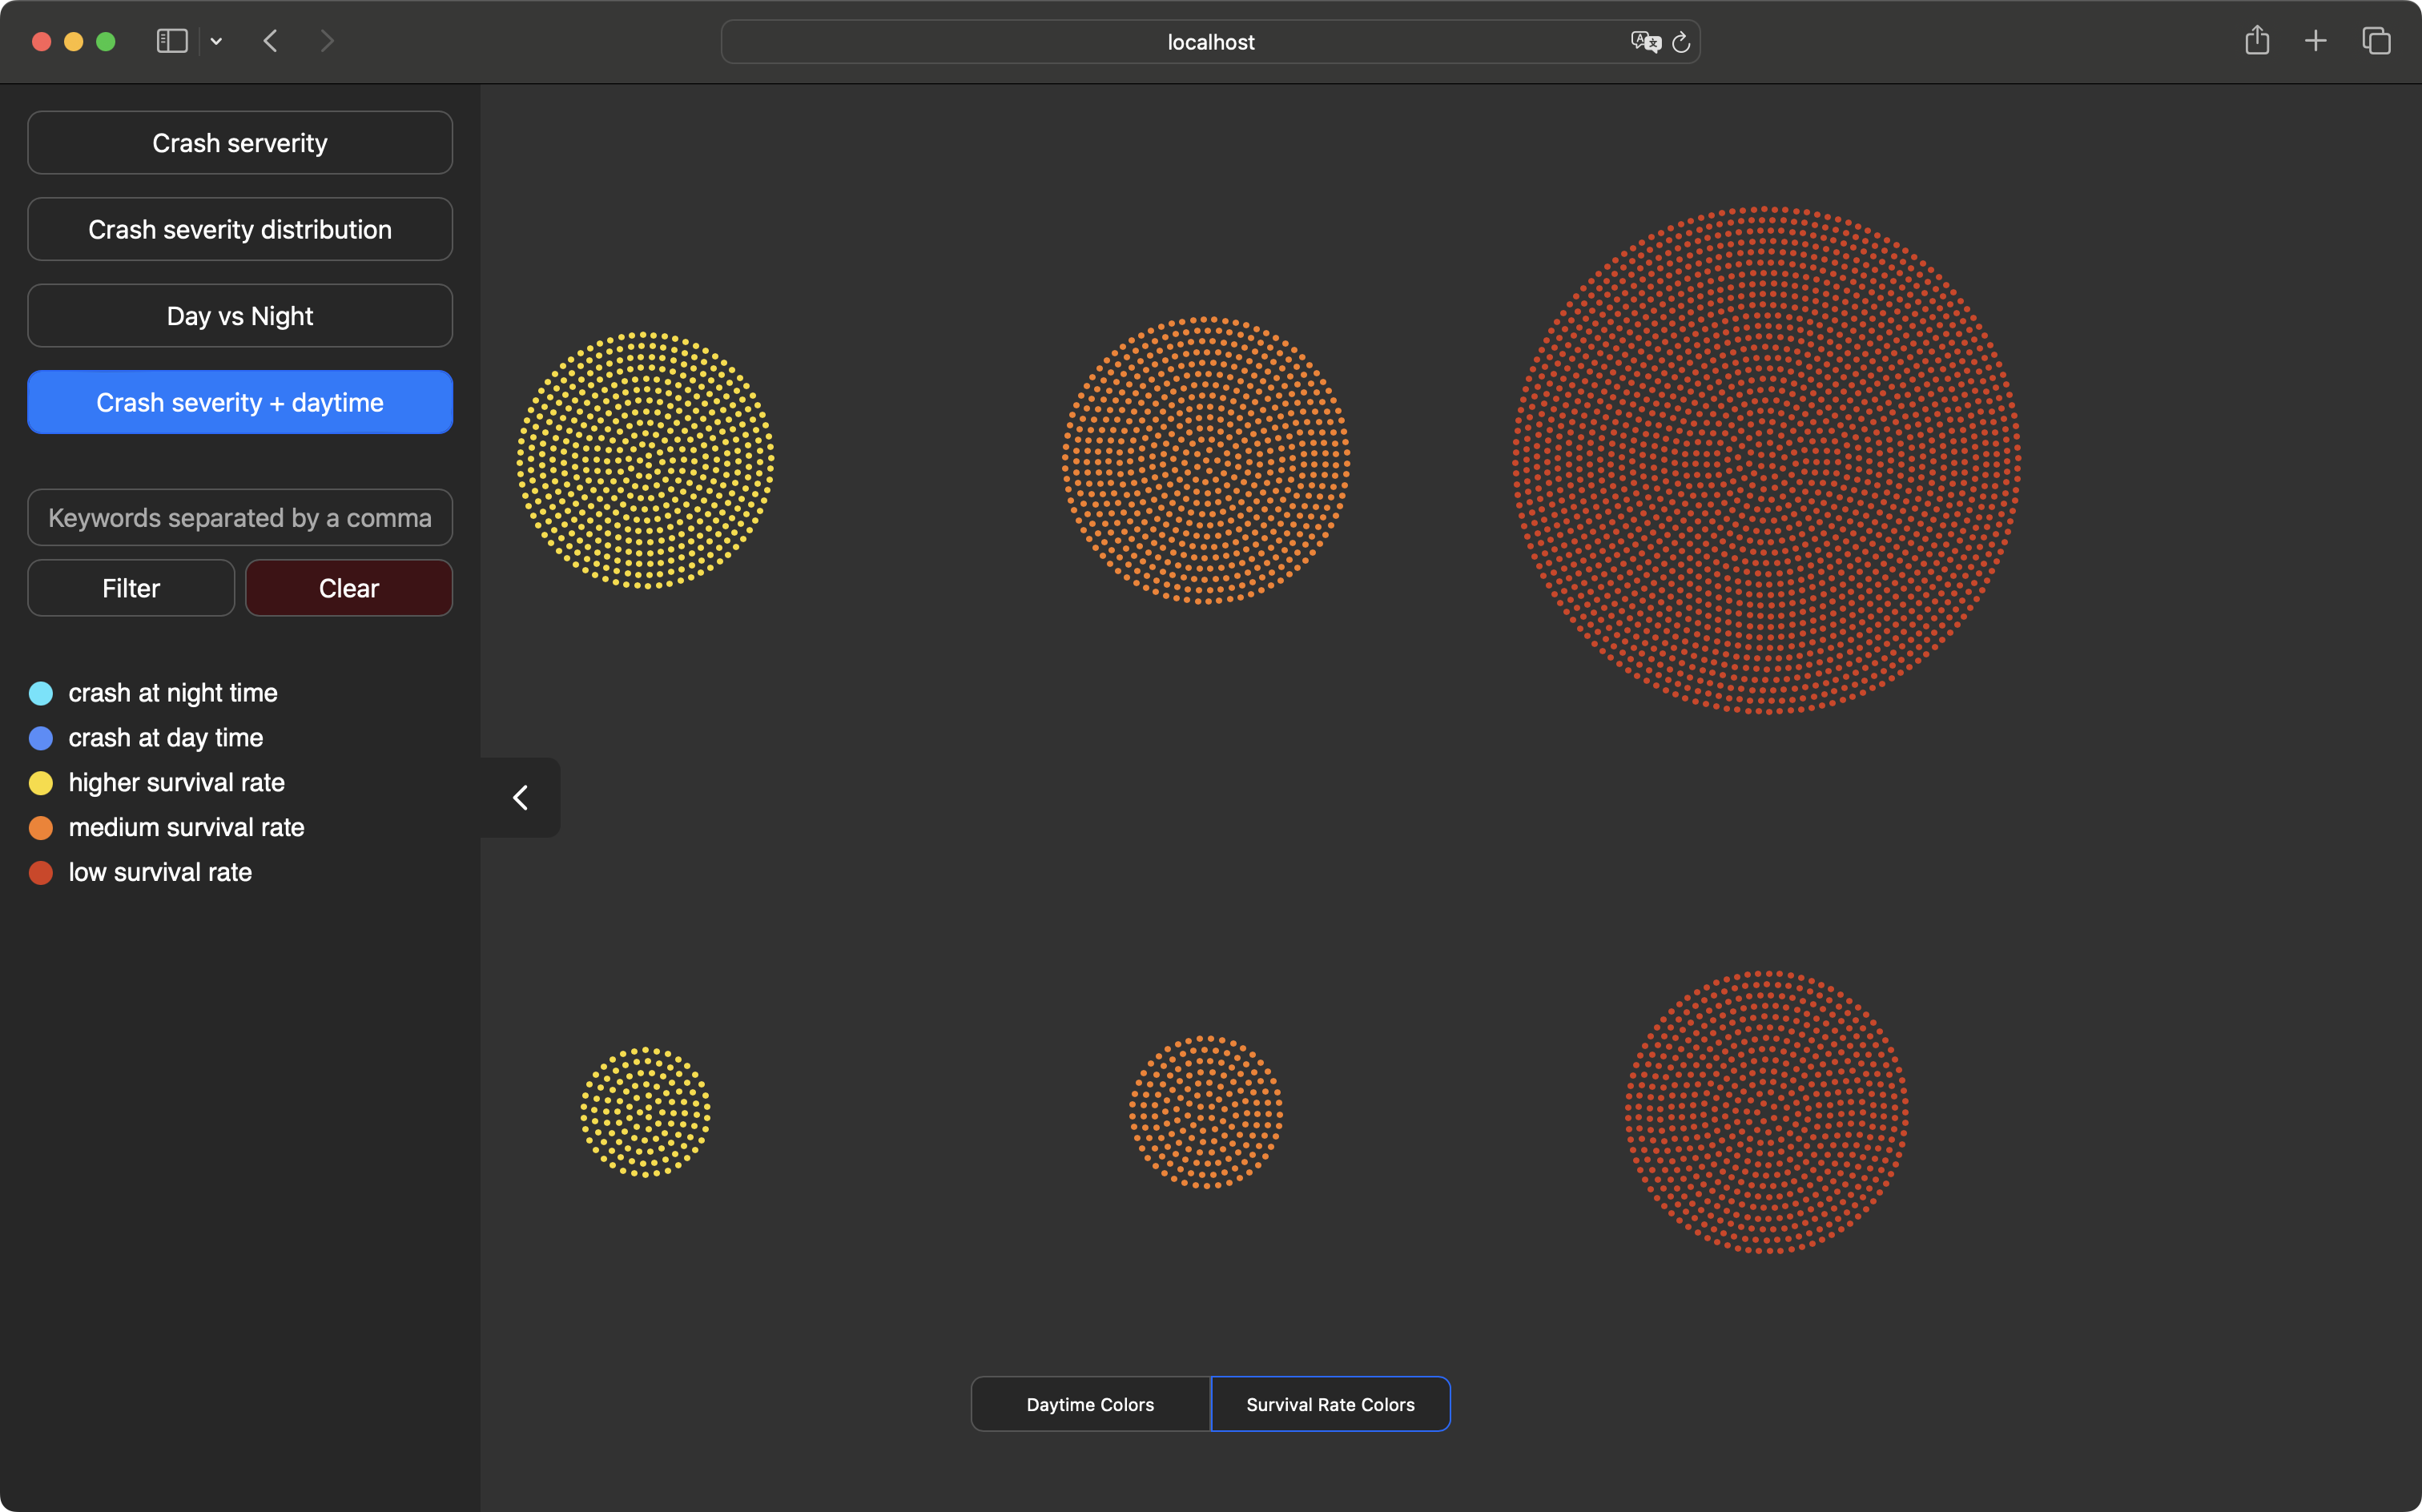Open a new tab with plus icon
Image resolution: width=2422 pixels, height=1512 pixels.
[x=2316, y=41]
